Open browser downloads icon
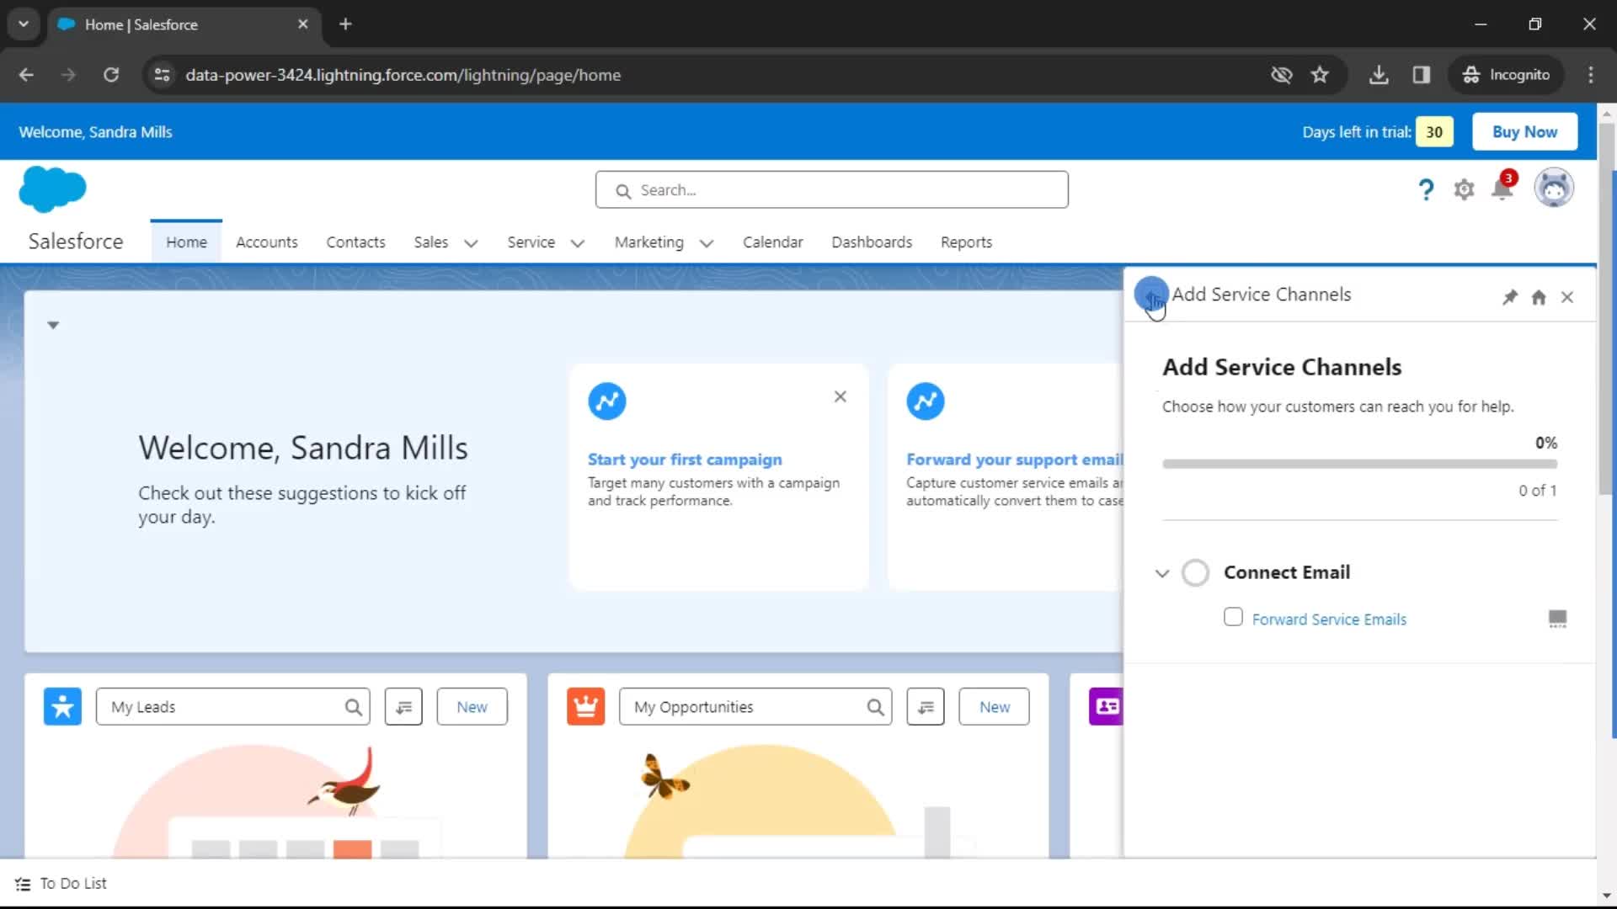This screenshot has width=1617, height=909. click(1379, 75)
